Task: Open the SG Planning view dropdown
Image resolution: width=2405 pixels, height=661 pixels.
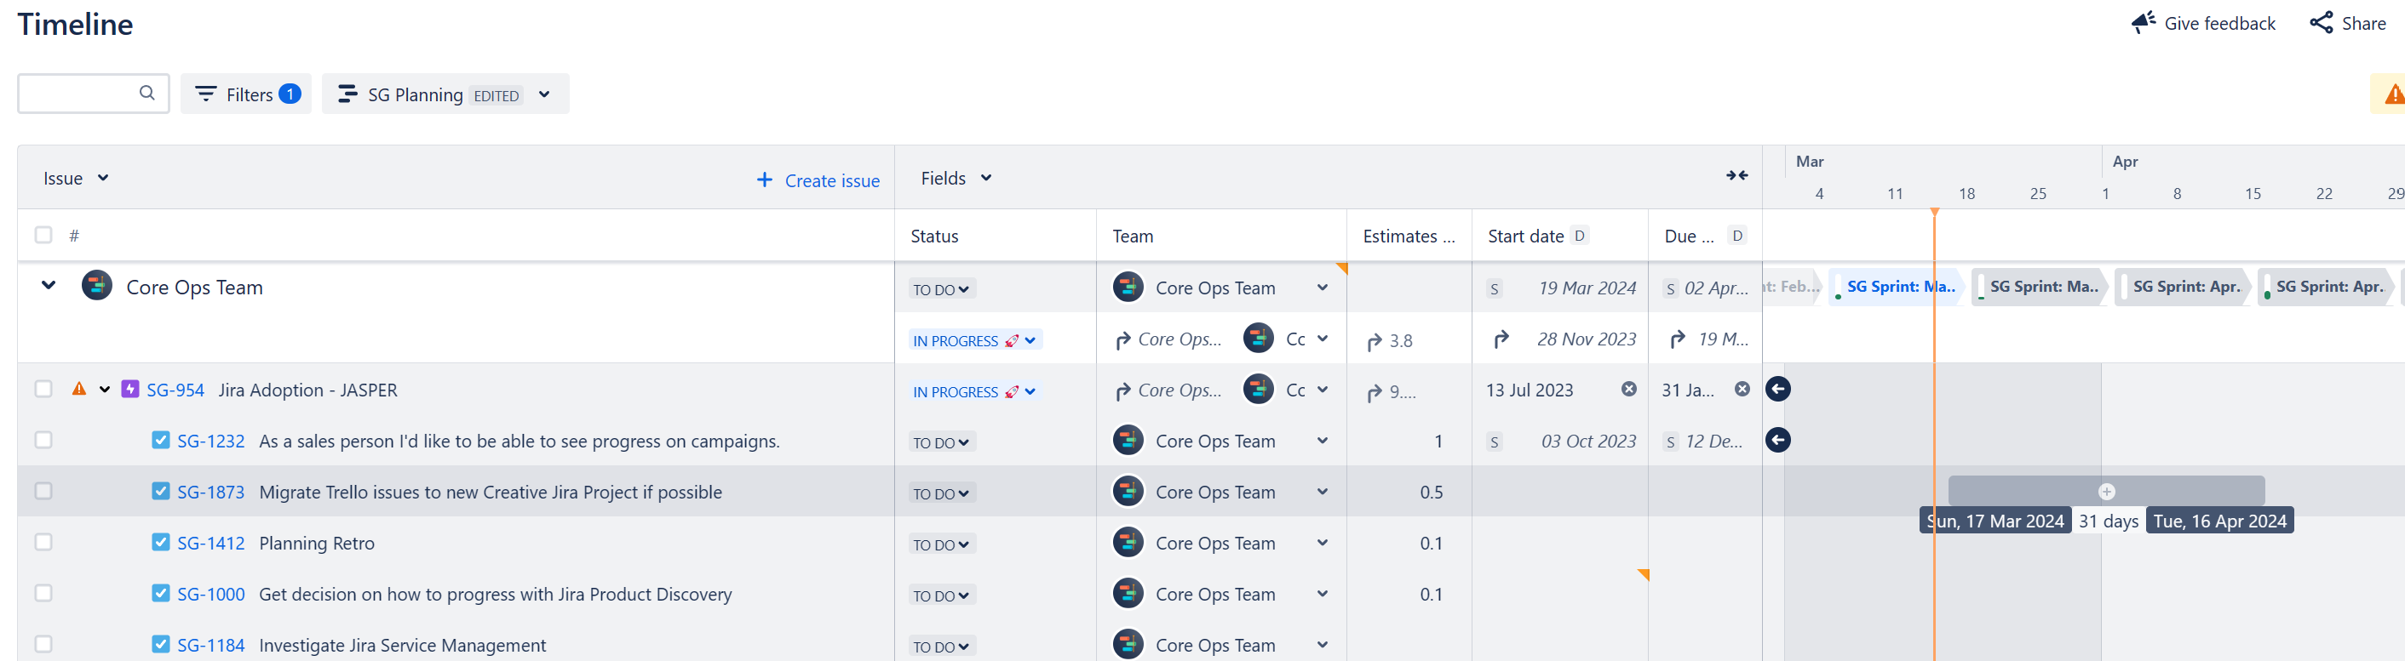Action: click(x=544, y=94)
